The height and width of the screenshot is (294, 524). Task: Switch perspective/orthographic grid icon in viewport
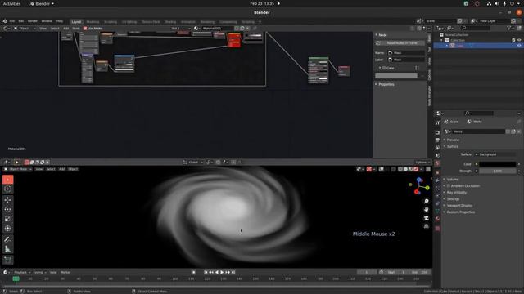coord(426,226)
